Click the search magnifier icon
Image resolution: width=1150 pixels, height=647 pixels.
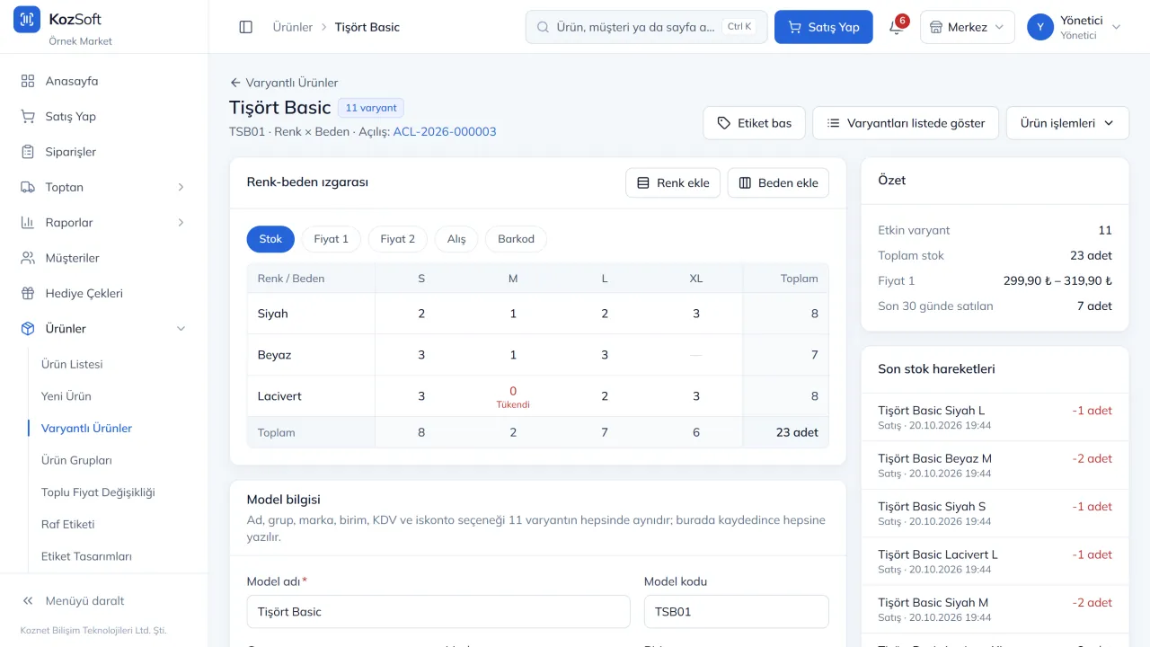(543, 27)
